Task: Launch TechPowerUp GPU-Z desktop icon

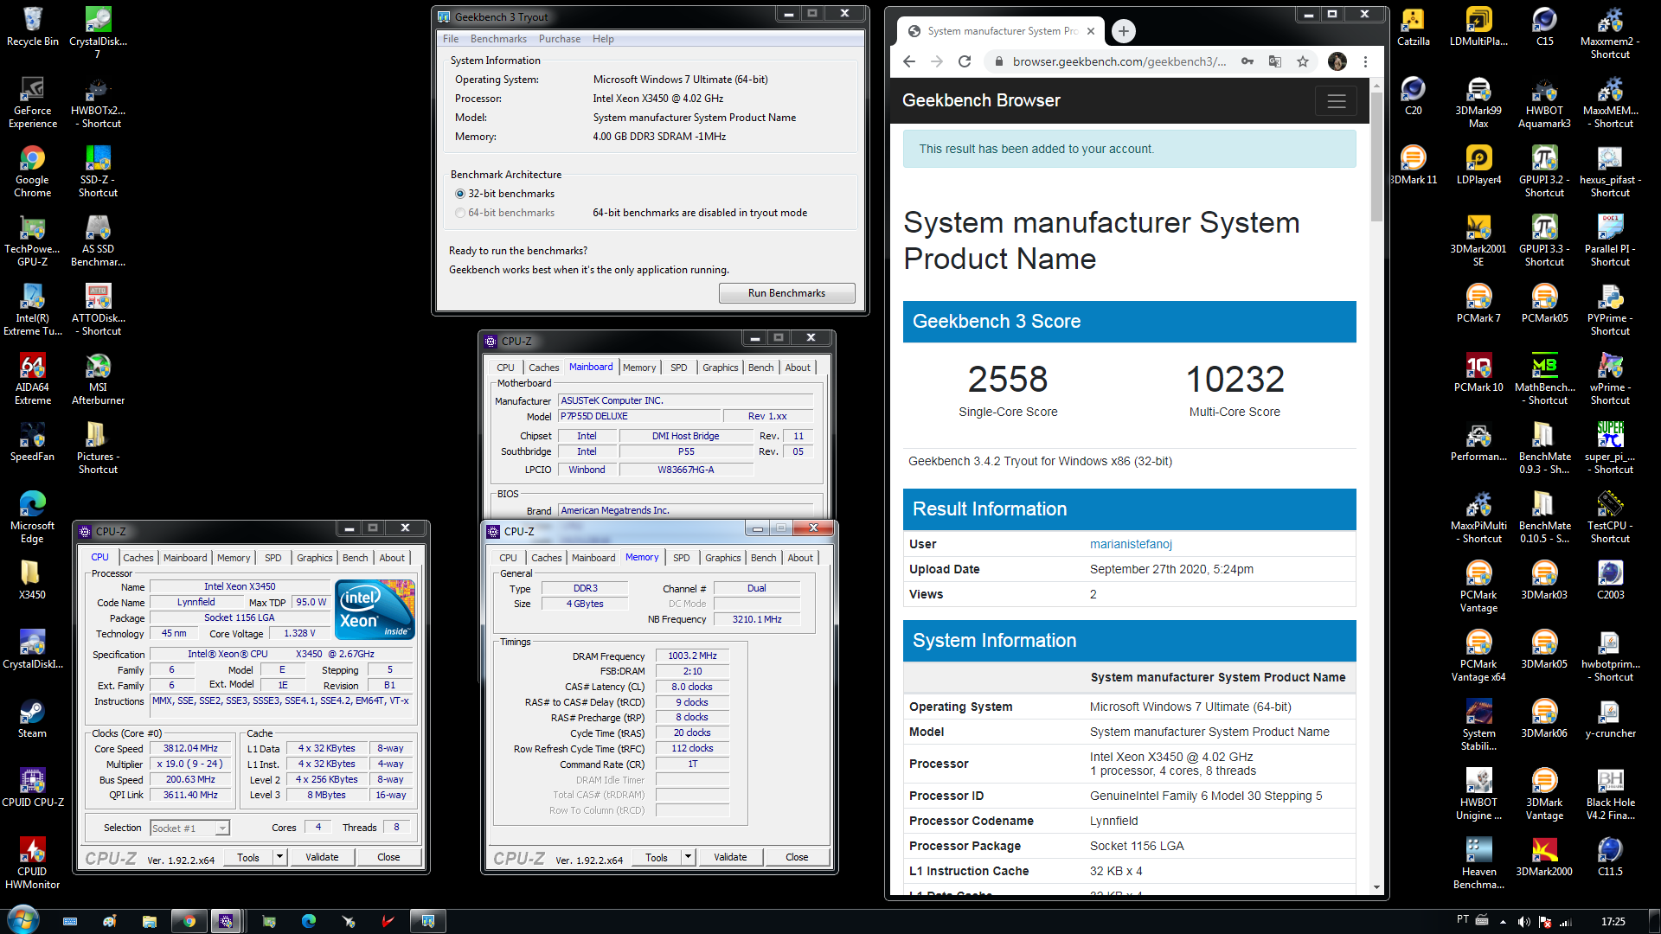Action: pos(32,240)
